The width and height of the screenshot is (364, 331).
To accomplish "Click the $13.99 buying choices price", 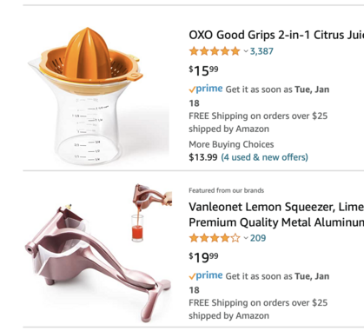I will pyautogui.click(x=203, y=157).
